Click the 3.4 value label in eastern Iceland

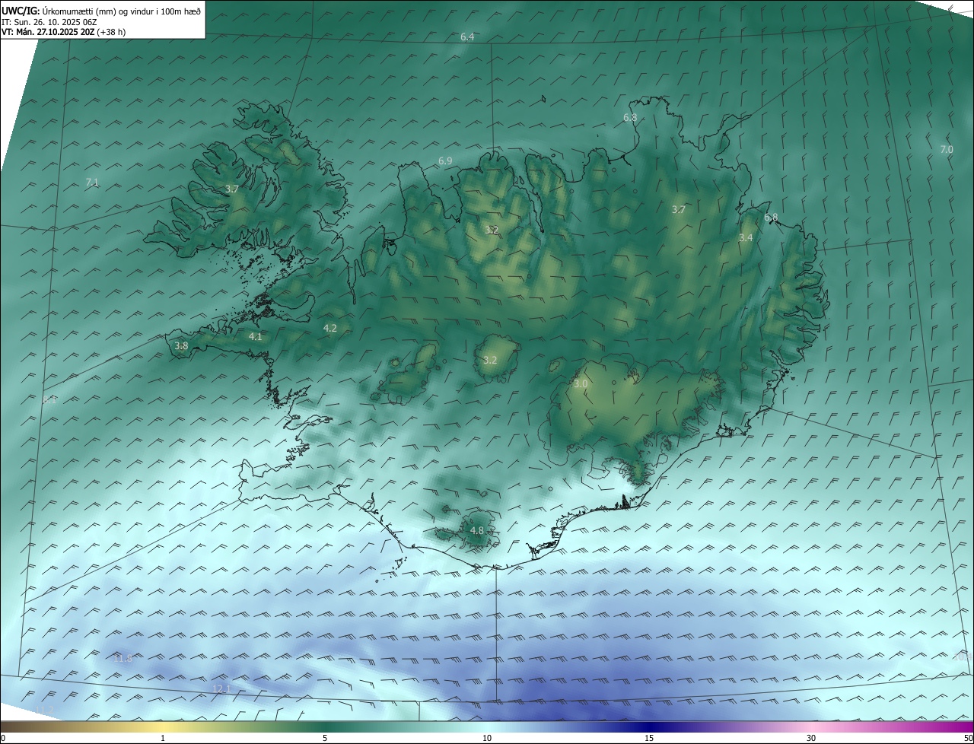click(746, 237)
